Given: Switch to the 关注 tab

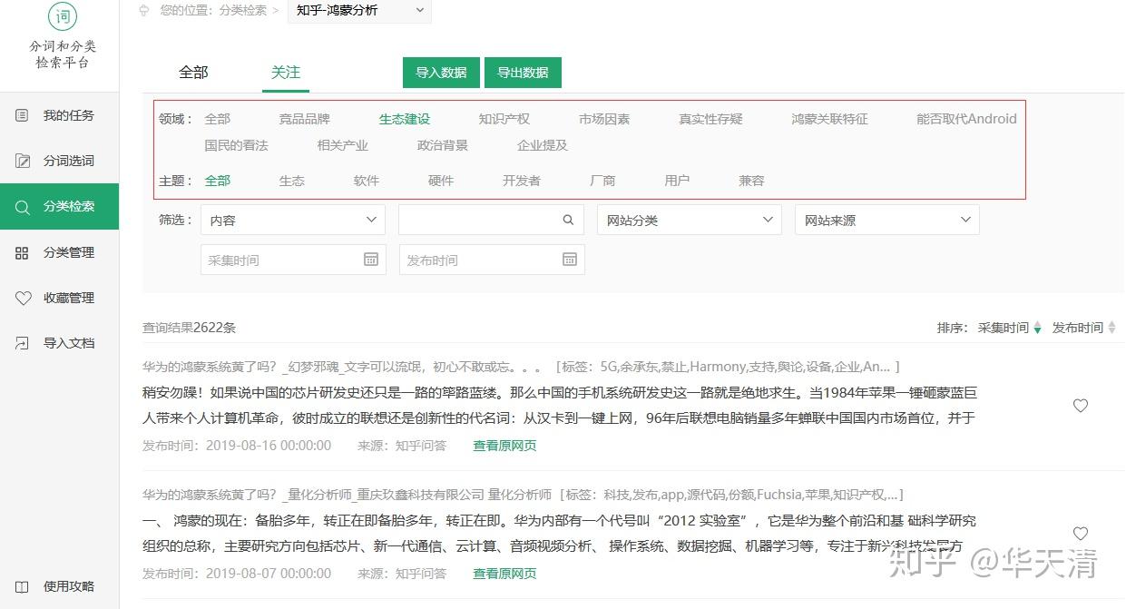Looking at the screenshot, I should 286,73.
